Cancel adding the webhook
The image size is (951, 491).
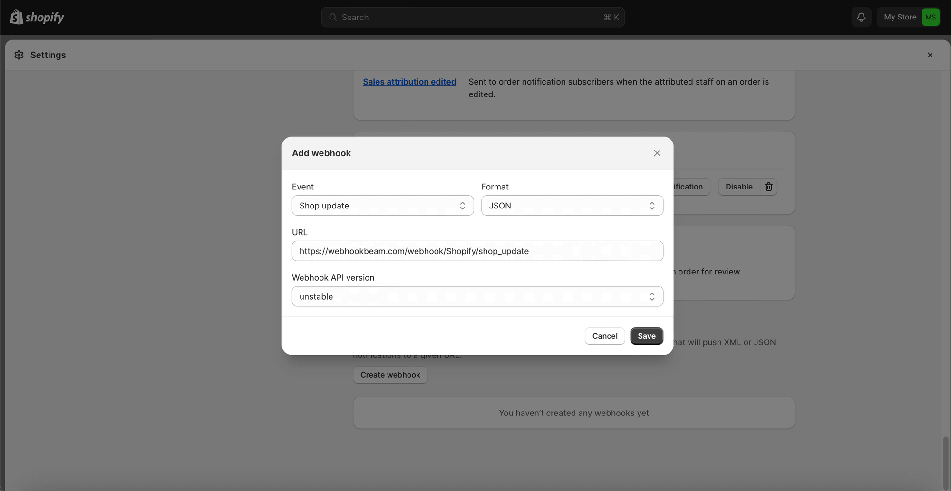tap(604, 336)
